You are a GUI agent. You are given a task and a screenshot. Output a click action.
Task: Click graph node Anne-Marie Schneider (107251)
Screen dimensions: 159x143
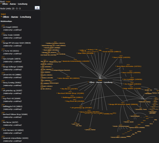click(x=129, y=66)
